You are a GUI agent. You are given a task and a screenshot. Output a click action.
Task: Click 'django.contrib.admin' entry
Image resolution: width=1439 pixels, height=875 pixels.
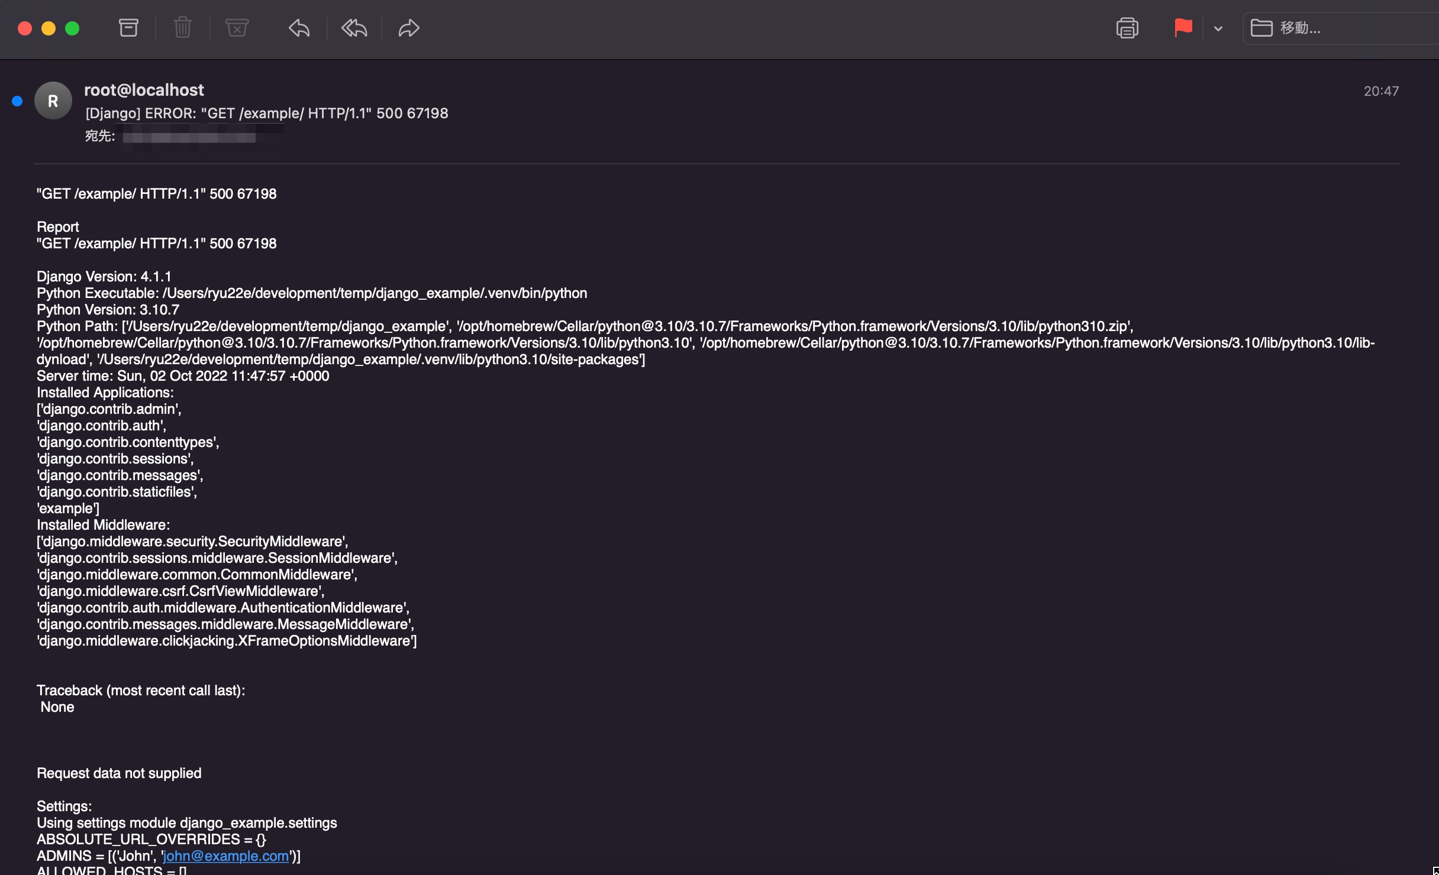pyautogui.click(x=109, y=409)
